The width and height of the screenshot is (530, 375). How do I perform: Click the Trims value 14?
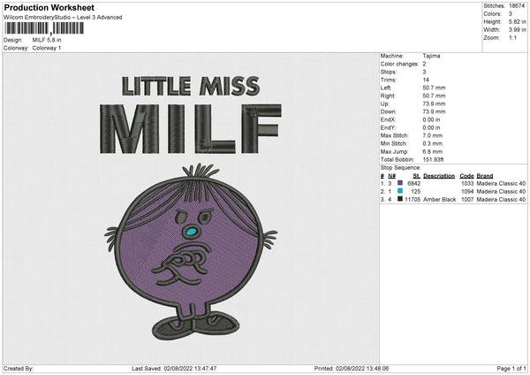[426, 80]
